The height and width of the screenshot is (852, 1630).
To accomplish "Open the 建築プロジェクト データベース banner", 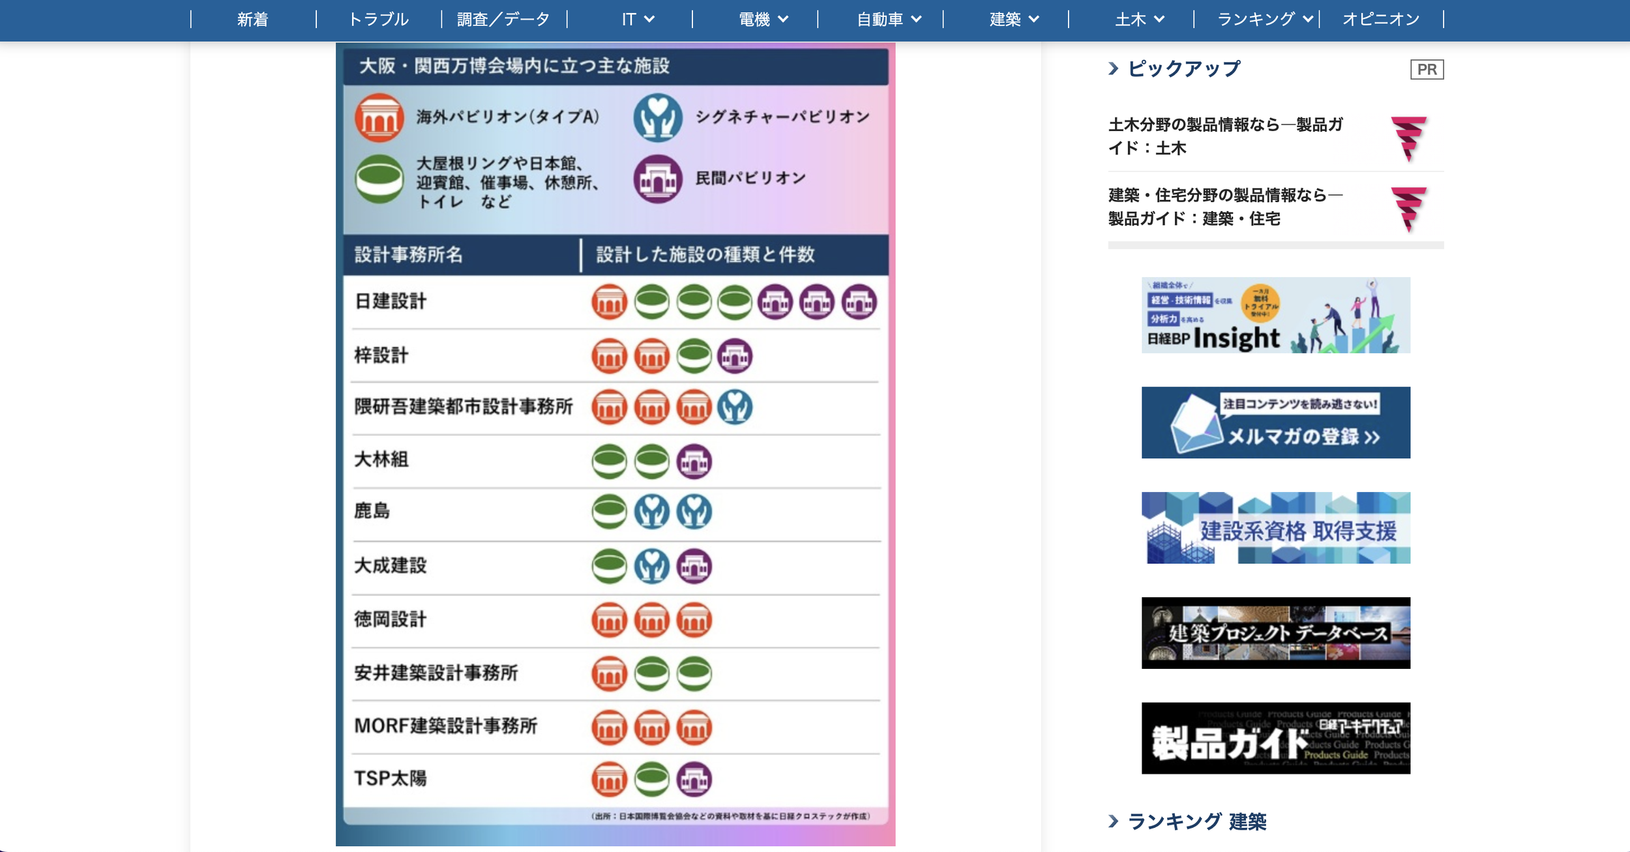I will click(1275, 633).
